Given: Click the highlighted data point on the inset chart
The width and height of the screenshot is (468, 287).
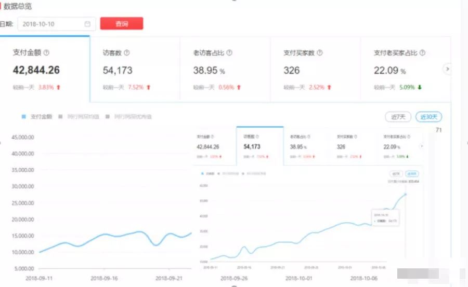Looking at the screenshot, I should [x=405, y=194].
